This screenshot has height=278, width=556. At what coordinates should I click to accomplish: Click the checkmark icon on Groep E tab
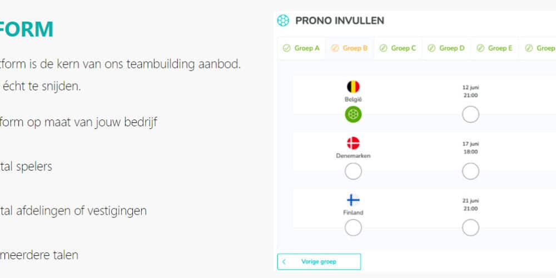[x=480, y=48]
